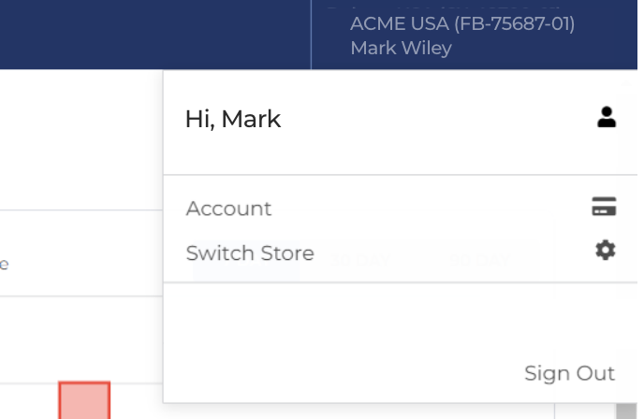Click the Hi, Mark greeting text
Image resolution: width=644 pixels, height=419 pixels.
233,119
